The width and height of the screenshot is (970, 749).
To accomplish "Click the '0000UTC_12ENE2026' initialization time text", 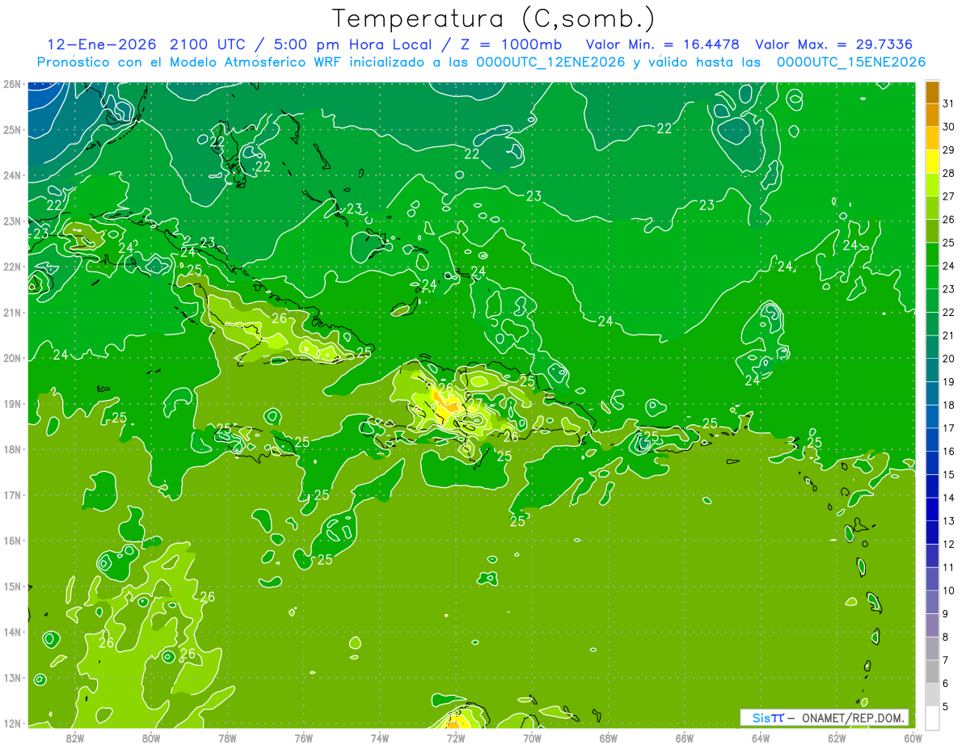I will (550, 61).
